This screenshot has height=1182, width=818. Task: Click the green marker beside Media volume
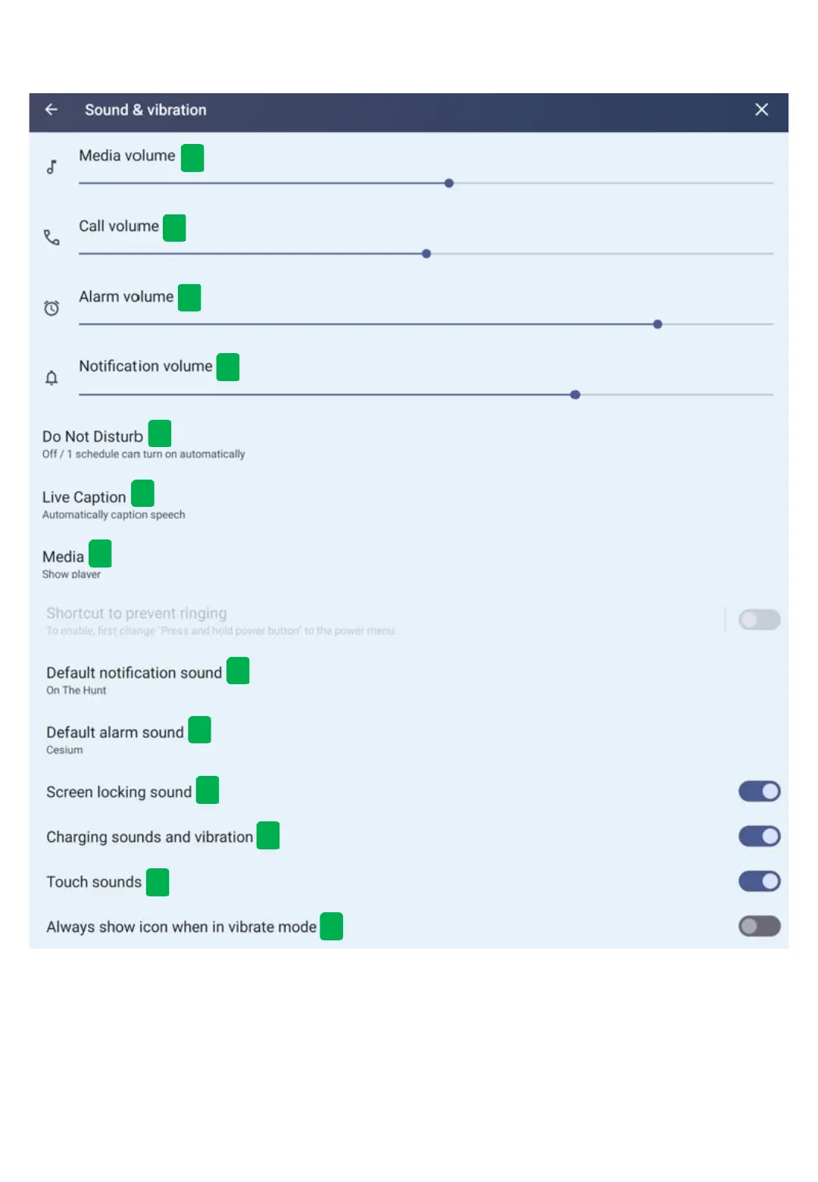click(192, 158)
